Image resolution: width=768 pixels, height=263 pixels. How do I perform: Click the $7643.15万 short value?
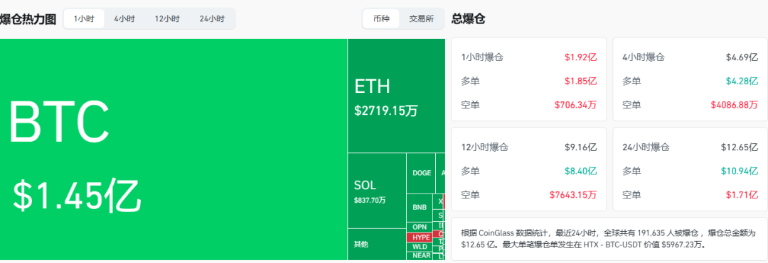[574, 195]
